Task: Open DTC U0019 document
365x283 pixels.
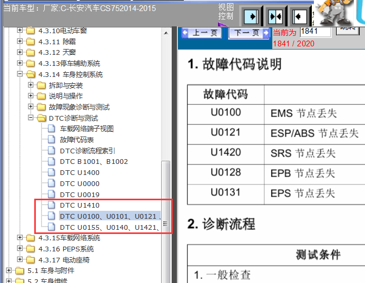Action: pos(80,194)
